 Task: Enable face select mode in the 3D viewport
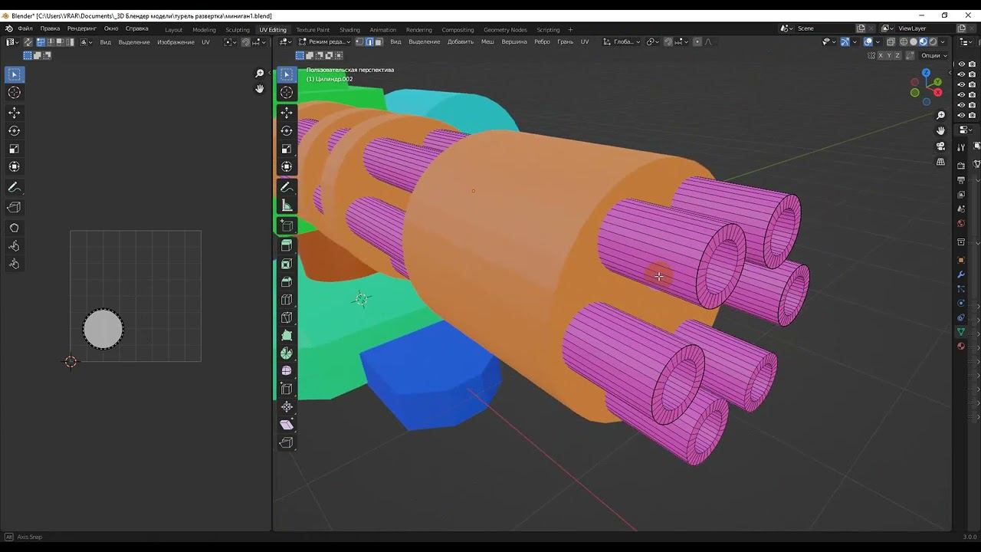[379, 42]
